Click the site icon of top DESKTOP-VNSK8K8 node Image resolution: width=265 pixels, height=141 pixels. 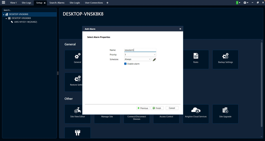pyautogui.click(x=7, y=14)
